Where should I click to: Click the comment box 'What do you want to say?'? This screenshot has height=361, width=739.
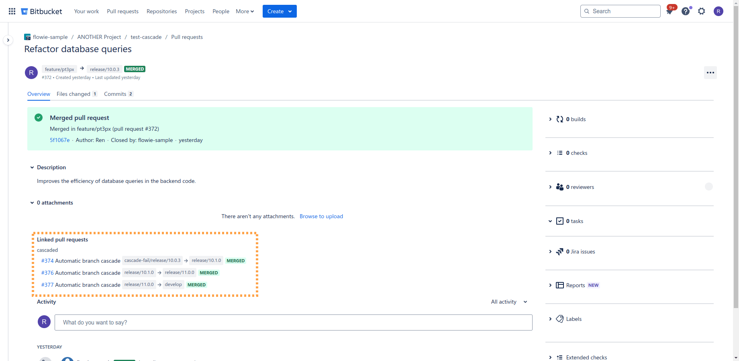tap(293, 322)
